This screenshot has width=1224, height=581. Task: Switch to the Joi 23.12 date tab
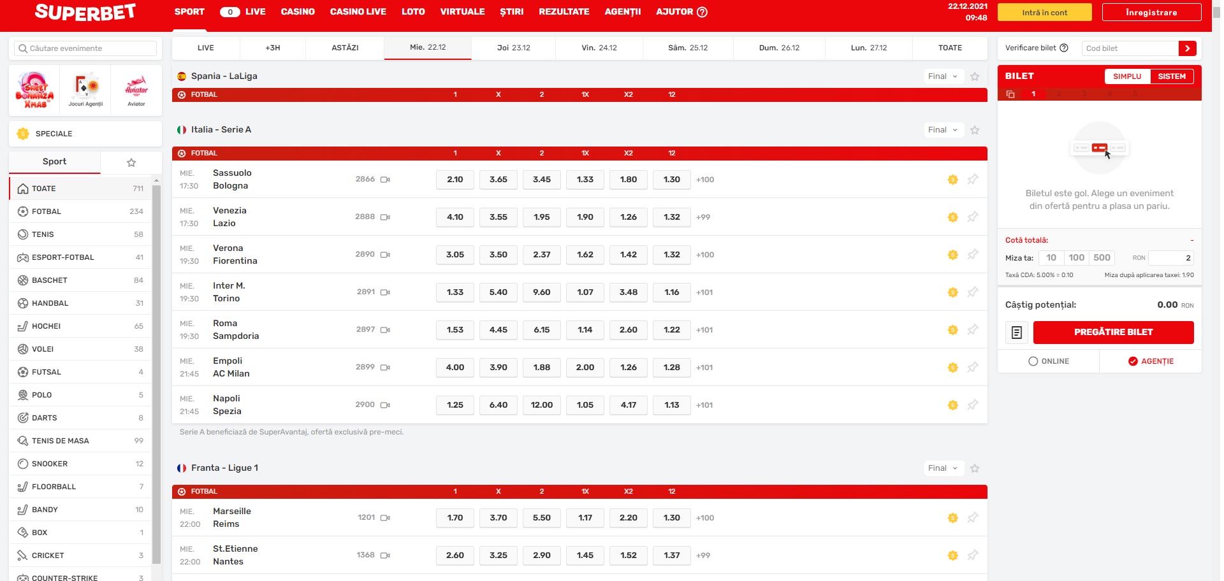pyautogui.click(x=514, y=48)
